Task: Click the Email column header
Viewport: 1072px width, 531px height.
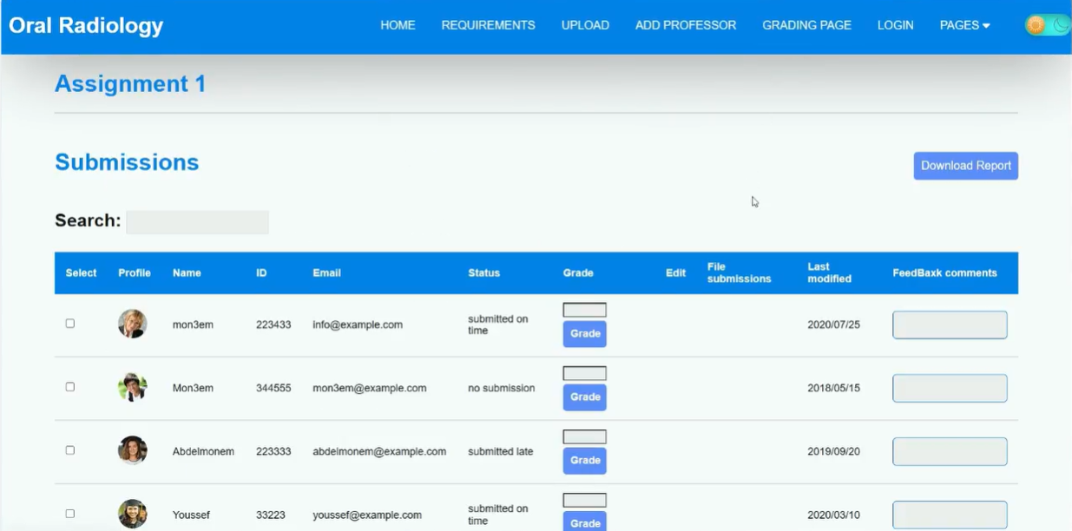Action: (326, 272)
